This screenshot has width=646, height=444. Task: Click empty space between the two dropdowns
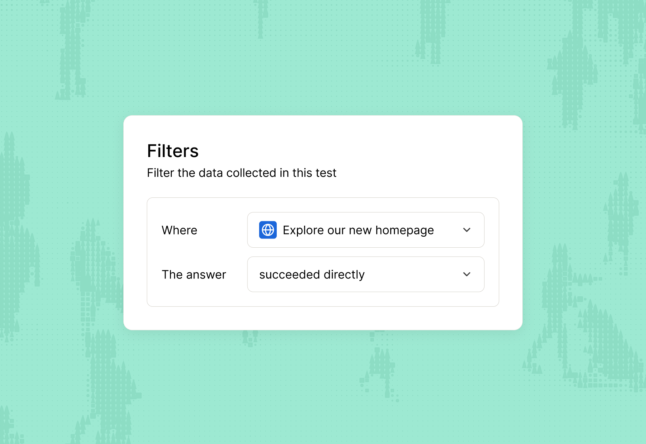pyautogui.click(x=366, y=252)
